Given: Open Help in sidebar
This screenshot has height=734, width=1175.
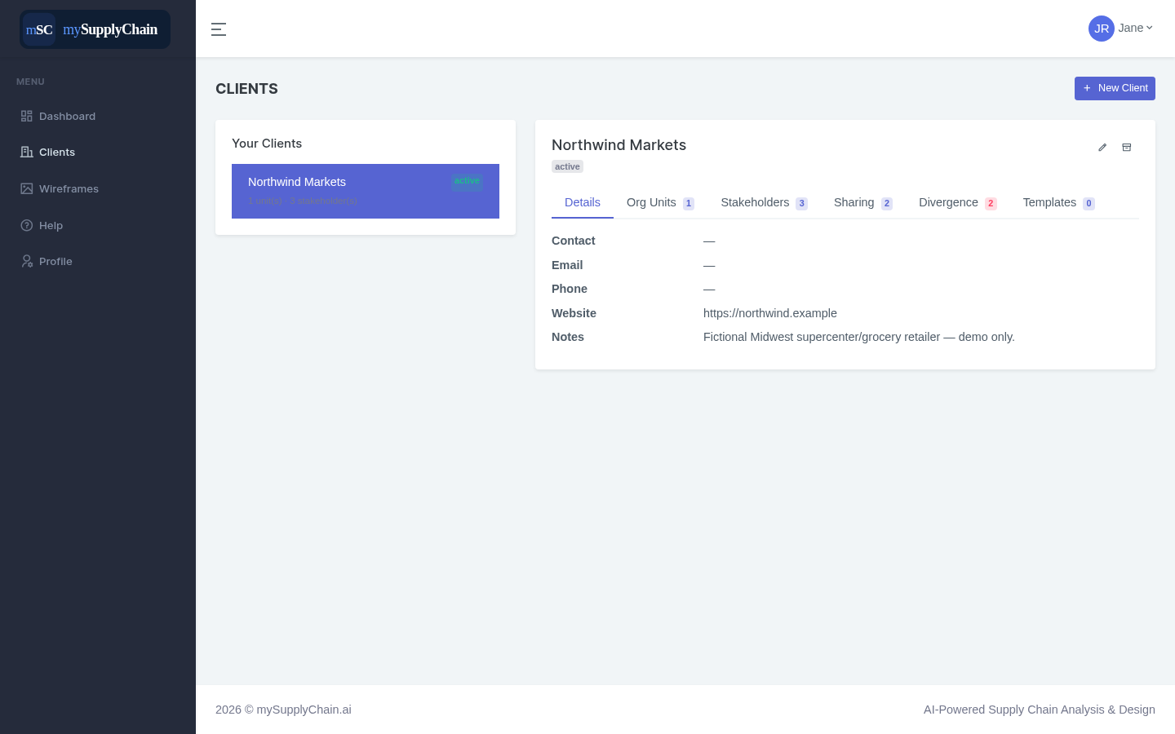Looking at the screenshot, I should tap(51, 225).
